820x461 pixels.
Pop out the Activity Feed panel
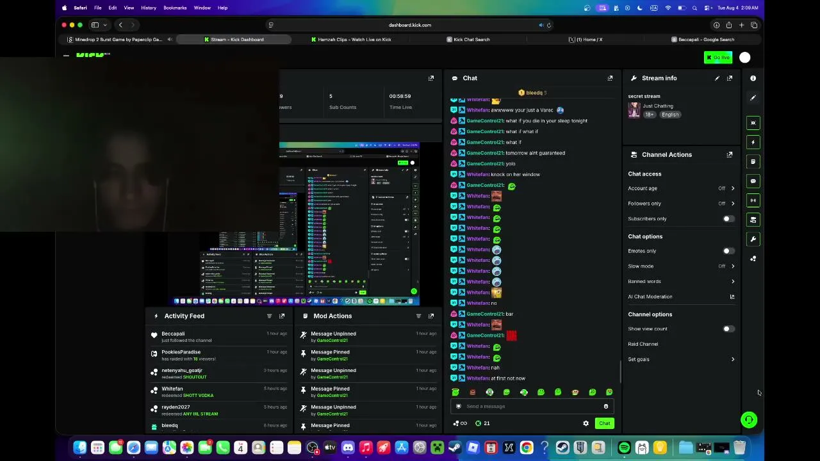(281, 316)
